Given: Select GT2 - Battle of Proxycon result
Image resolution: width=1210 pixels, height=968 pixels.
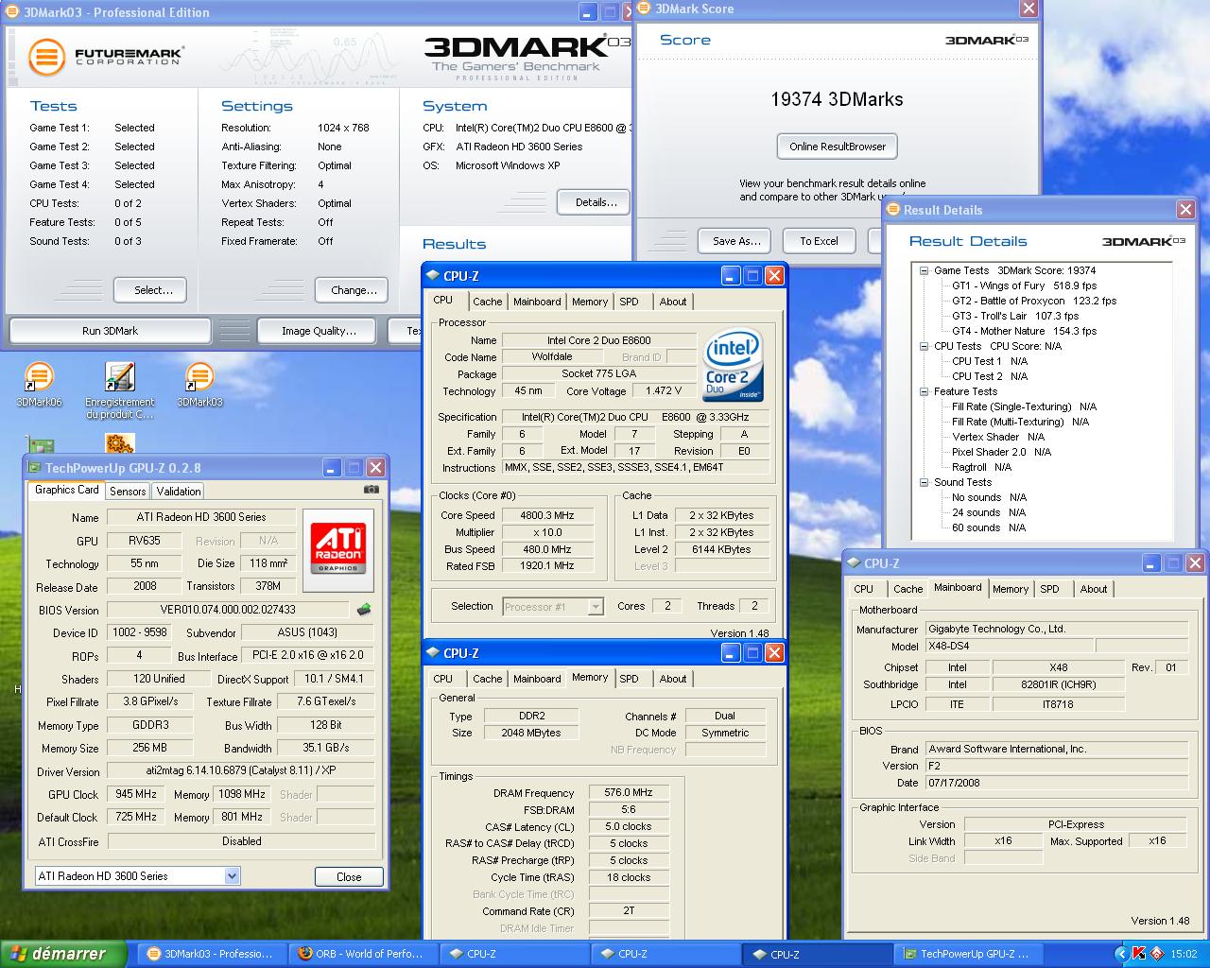Looking at the screenshot, I should click(x=1034, y=301).
